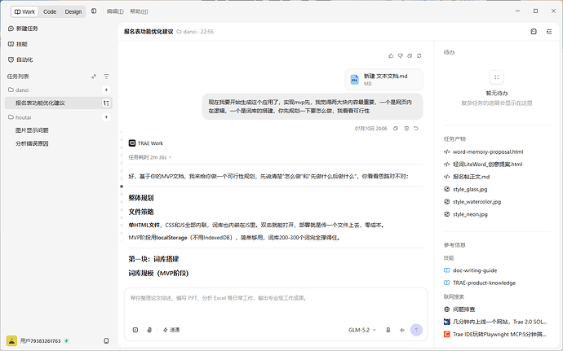Click the sparkle icon beside the send button
Screen dimensions: 563x351
point(402,330)
